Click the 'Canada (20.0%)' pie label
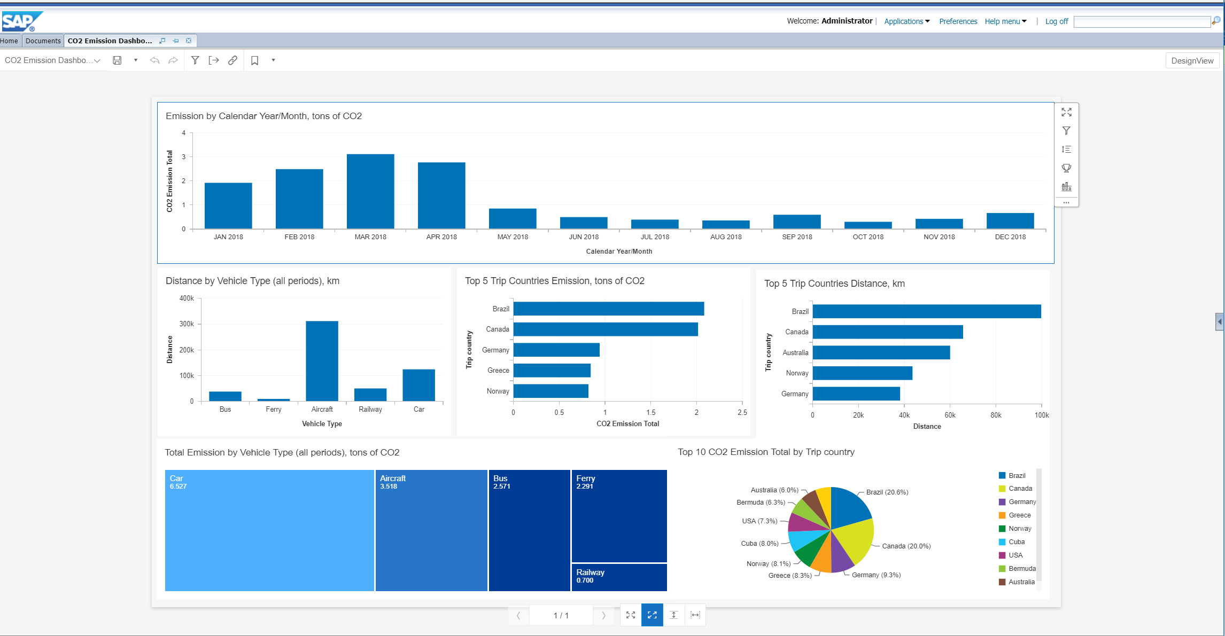 click(x=906, y=546)
